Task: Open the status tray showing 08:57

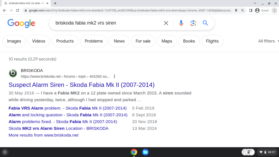Action: pos(268,152)
